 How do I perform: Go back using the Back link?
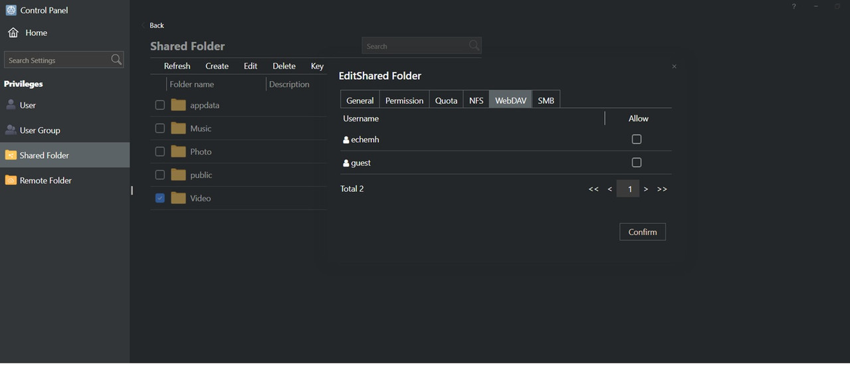pyautogui.click(x=157, y=25)
